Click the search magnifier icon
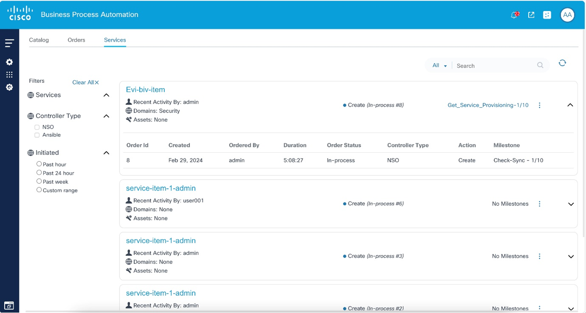Image resolution: width=586 pixels, height=313 pixels. tap(540, 65)
